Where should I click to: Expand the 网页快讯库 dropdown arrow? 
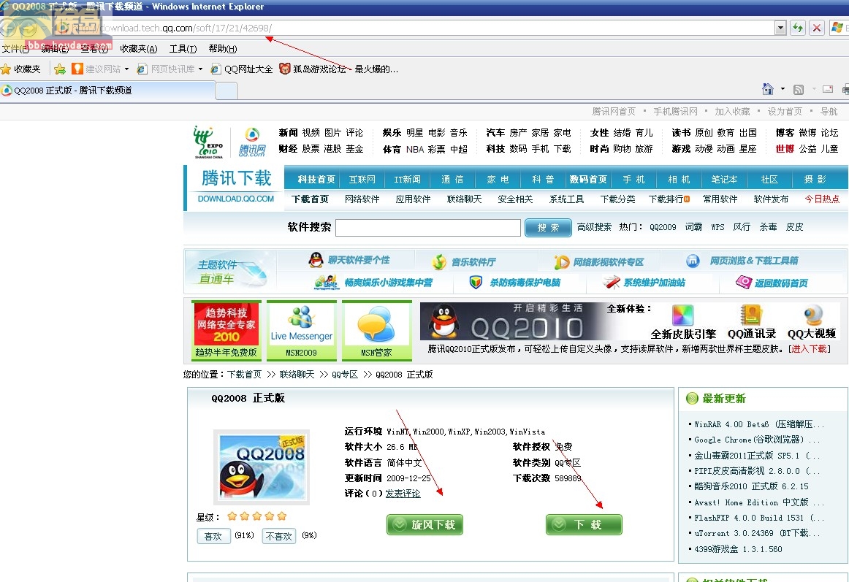coord(200,69)
